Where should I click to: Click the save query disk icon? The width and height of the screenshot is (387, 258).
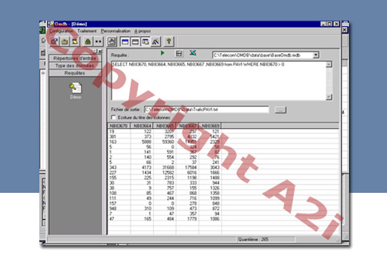tap(179, 54)
